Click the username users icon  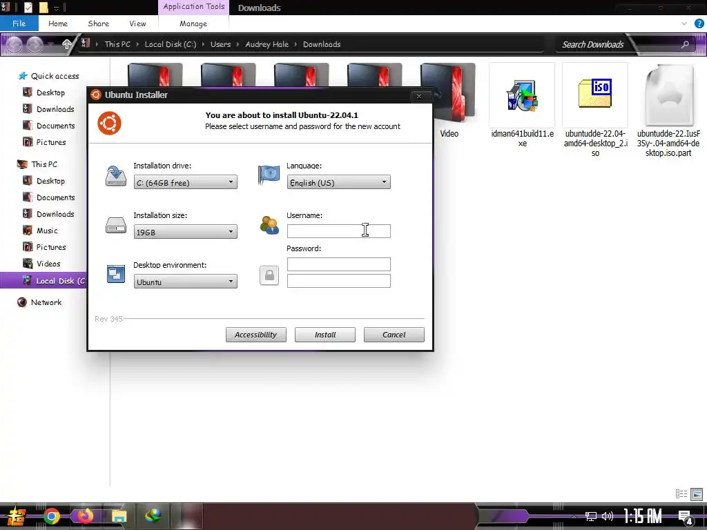(x=269, y=225)
